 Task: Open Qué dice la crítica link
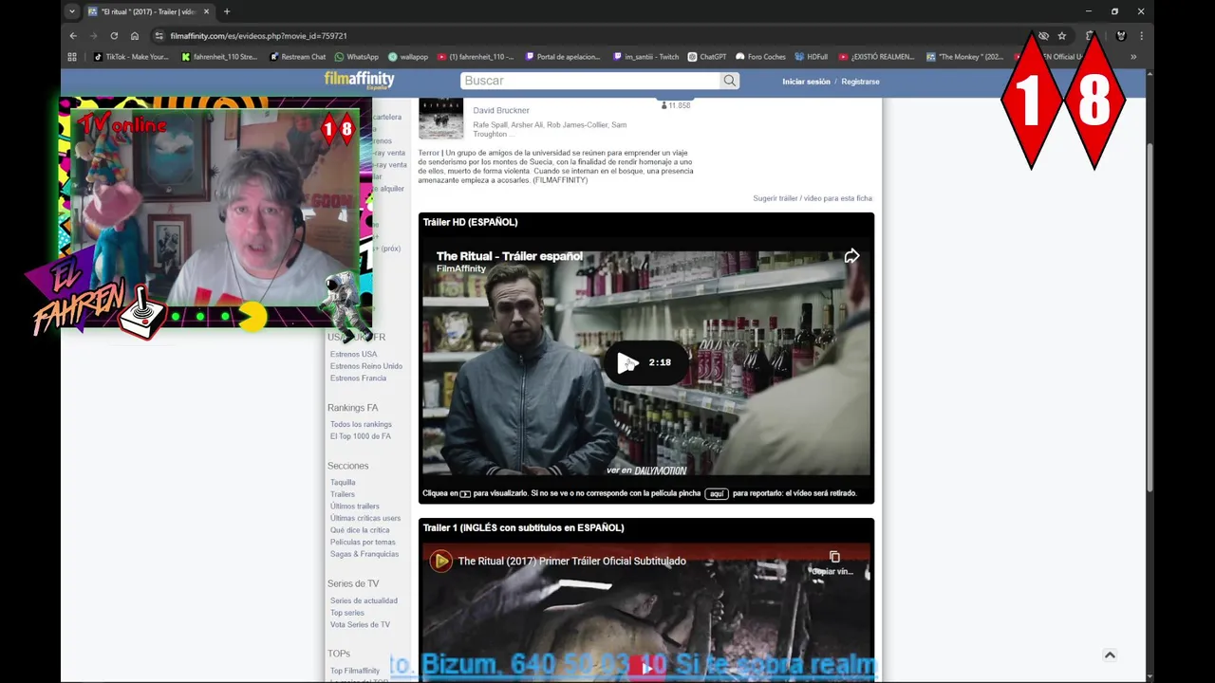[360, 530]
